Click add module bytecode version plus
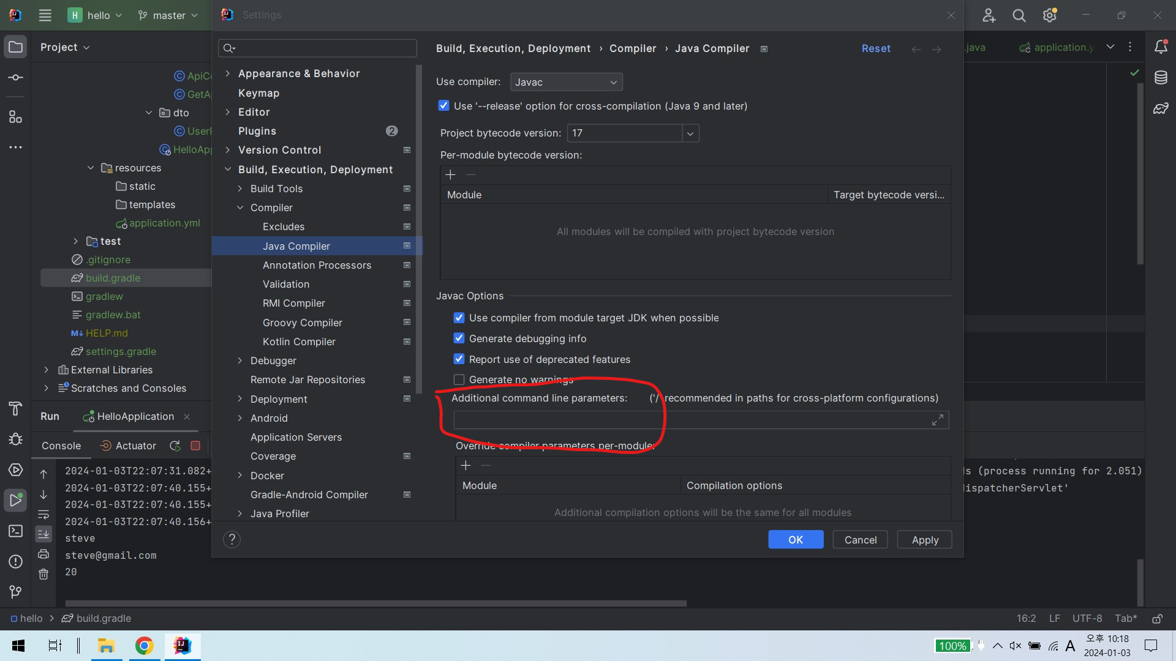 tap(450, 175)
